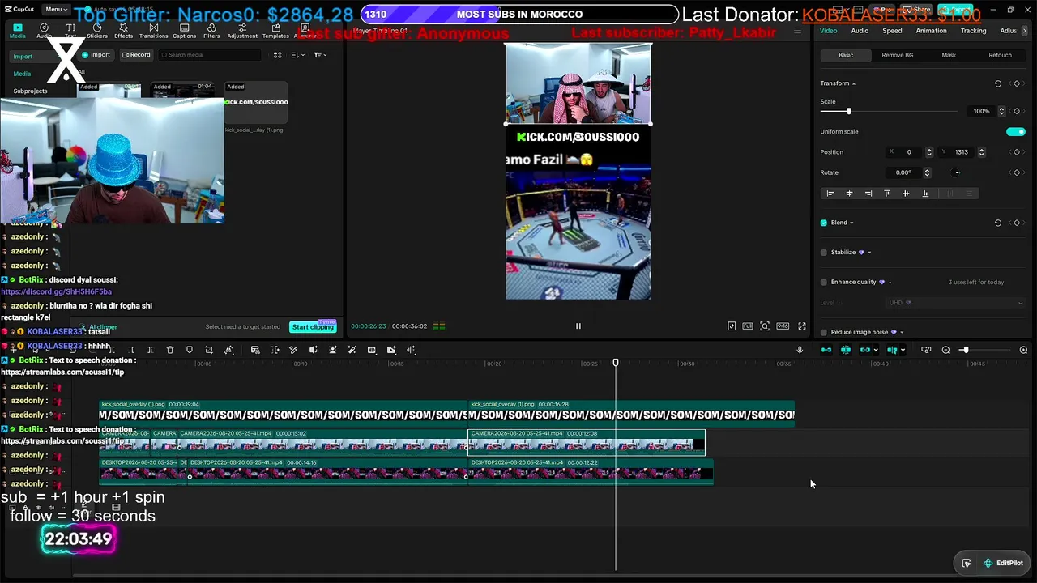
Task: Click the crop icon in timeline toolbar
Action: click(209, 350)
